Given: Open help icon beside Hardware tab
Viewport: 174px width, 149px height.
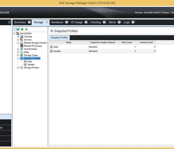Looking at the screenshot, I should pos(67,22).
